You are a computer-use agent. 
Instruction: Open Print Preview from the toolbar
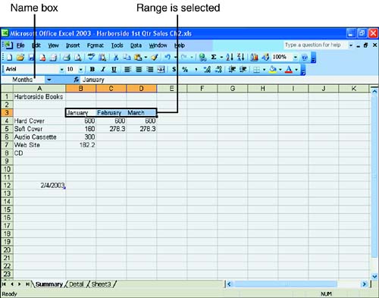pyautogui.click(x=78, y=58)
